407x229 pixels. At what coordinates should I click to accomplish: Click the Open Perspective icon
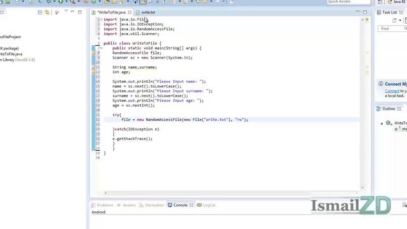click(x=380, y=2)
